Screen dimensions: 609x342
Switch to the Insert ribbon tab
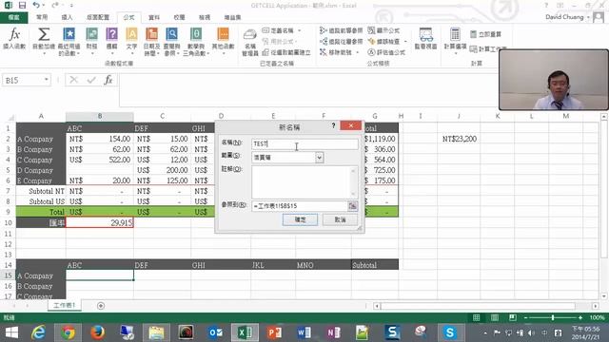tap(67, 17)
